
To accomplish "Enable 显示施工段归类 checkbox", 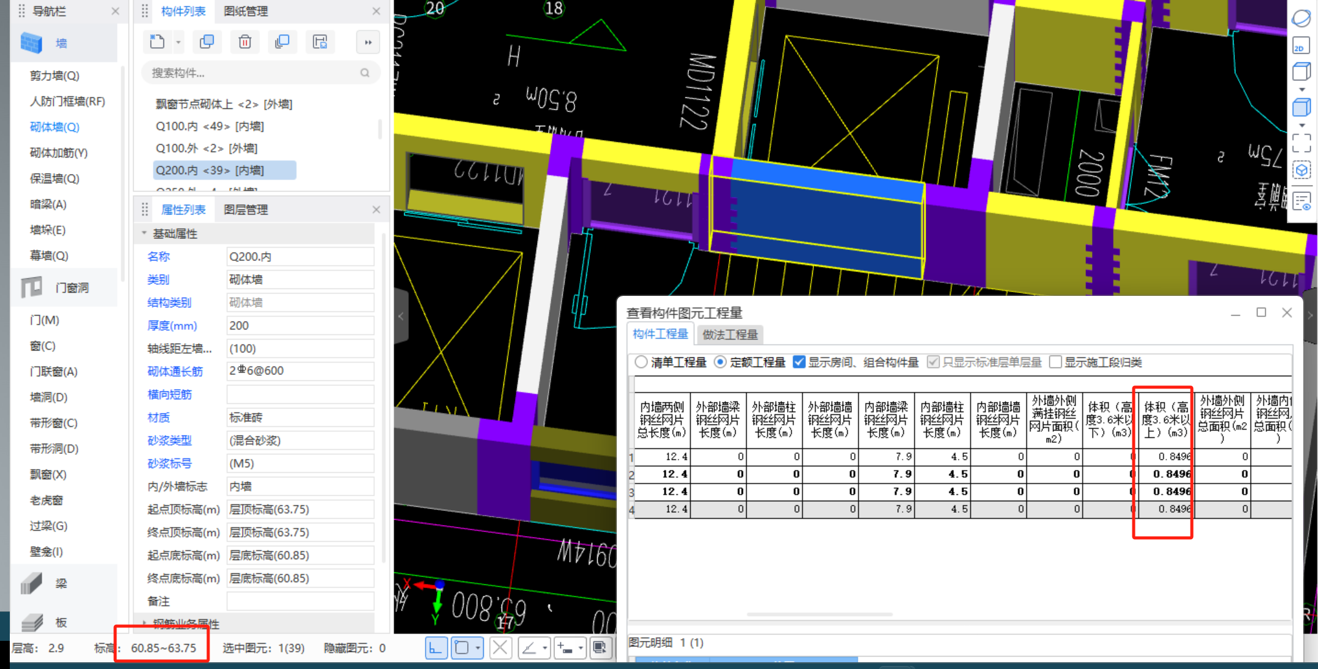I will [x=1055, y=362].
